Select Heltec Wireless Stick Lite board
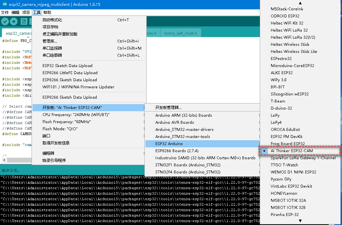 [300, 52]
